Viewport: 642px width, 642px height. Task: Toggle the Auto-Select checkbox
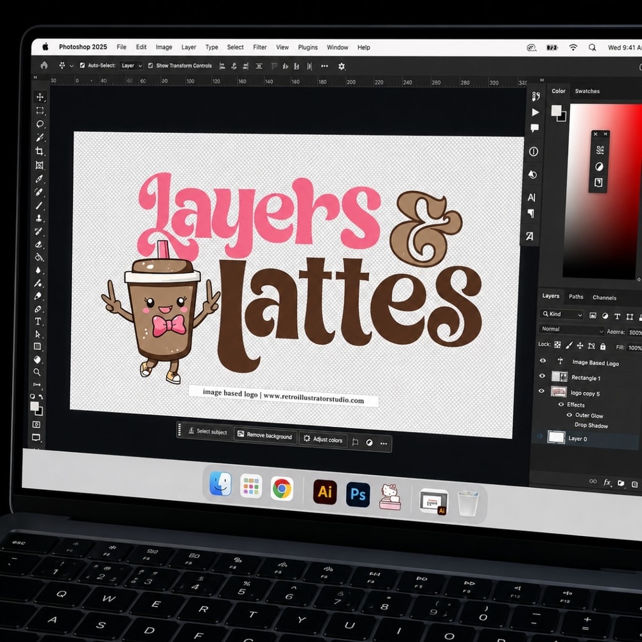point(82,65)
